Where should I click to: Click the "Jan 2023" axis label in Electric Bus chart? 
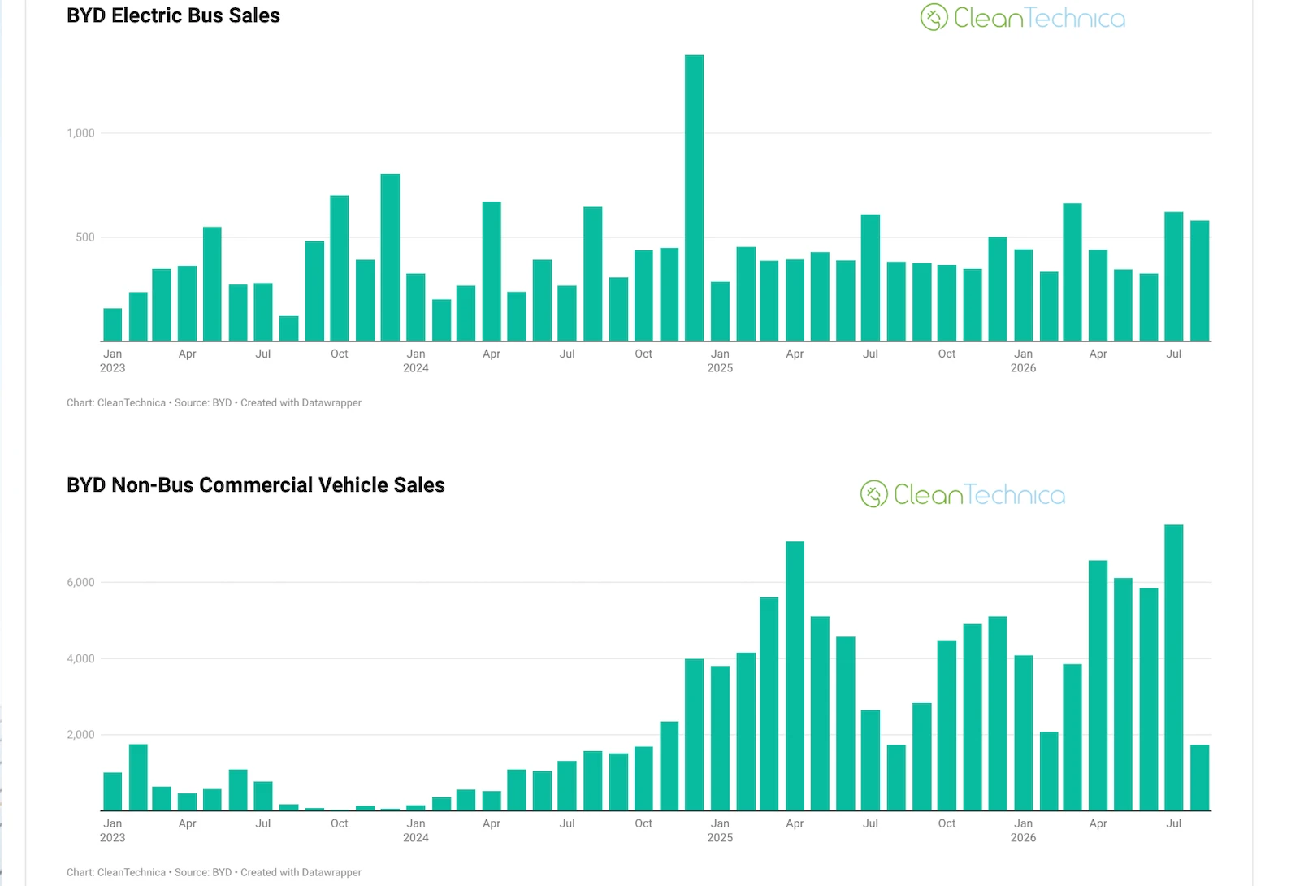click(x=113, y=361)
